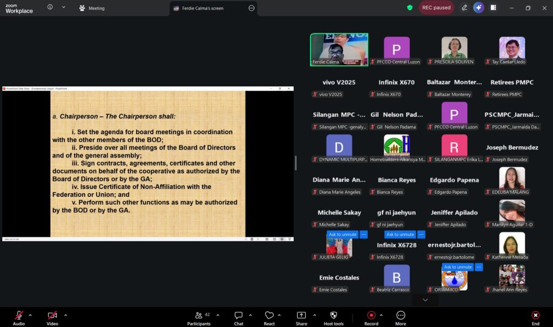Open the AI Companion sparkle icon
The height and width of the screenshot is (327, 553).
point(478,8)
